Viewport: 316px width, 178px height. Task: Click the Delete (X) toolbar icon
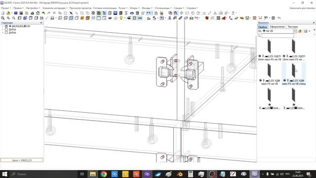pos(54,13)
